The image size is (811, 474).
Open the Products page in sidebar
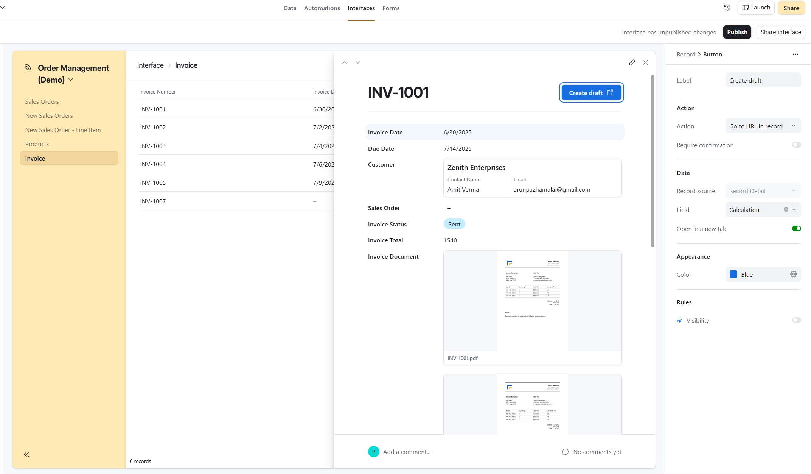pos(37,144)
